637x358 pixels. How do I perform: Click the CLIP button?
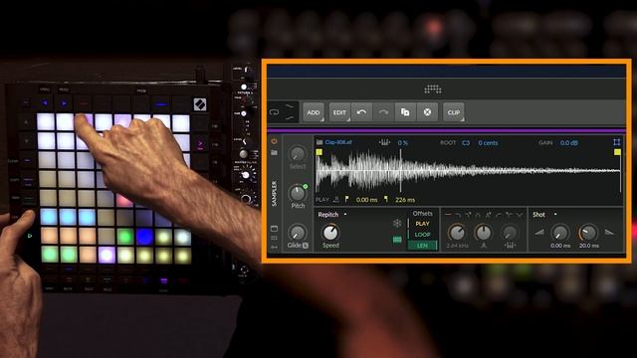pyautogui.click(x=454, y=112)
